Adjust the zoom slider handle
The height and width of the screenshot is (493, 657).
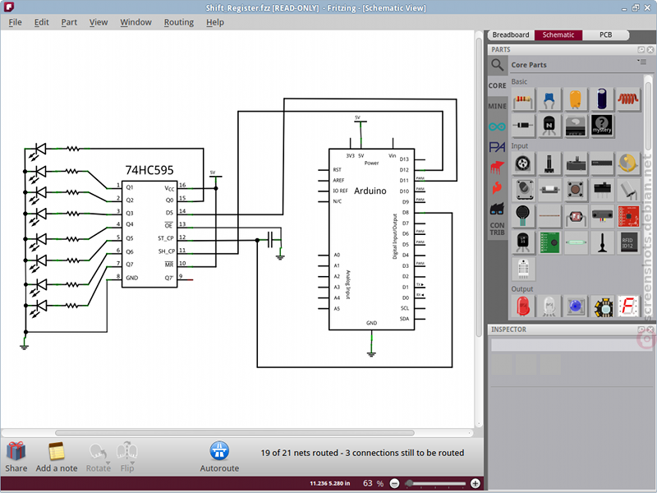[409, 483]
